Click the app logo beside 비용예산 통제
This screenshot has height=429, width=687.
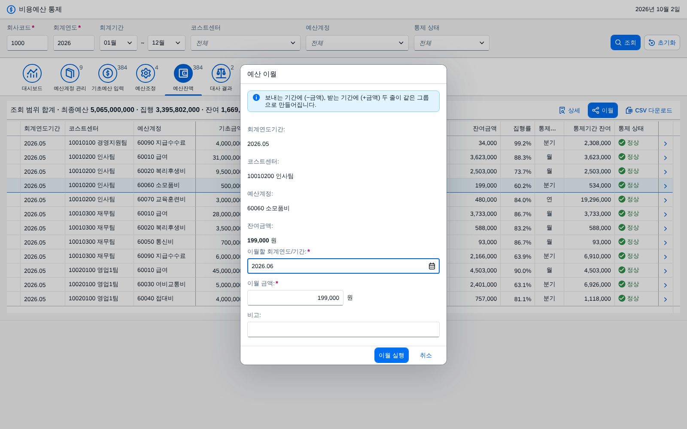11,9
